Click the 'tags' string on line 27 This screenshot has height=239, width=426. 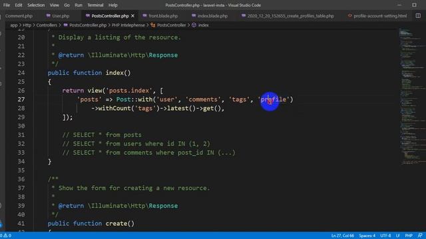pyautogui.click(x=240, y=100)
